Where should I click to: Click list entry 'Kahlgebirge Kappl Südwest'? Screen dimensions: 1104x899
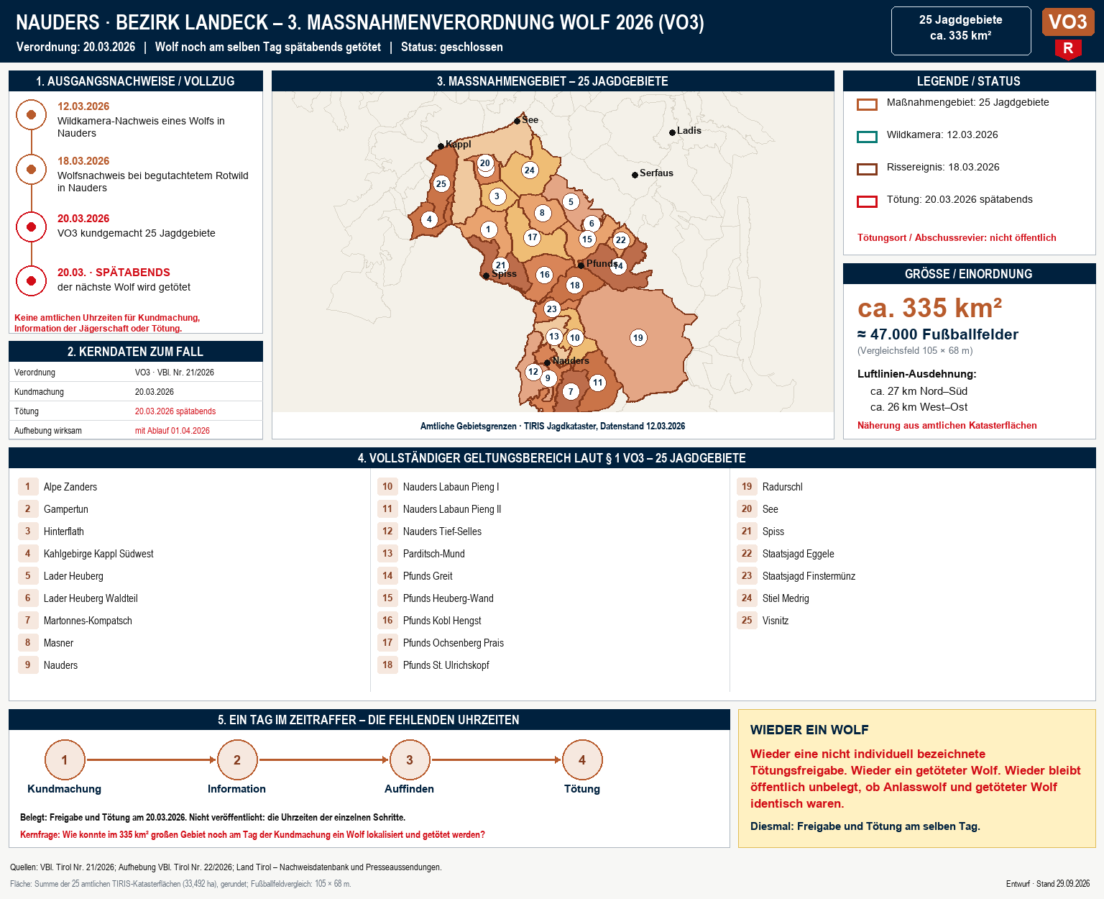98,554
